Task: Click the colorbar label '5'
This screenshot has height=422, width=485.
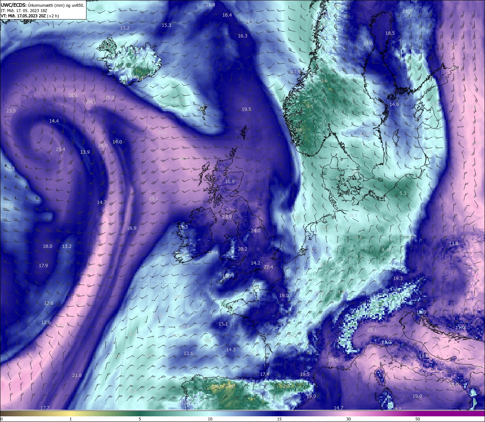Action: [140, 419]
